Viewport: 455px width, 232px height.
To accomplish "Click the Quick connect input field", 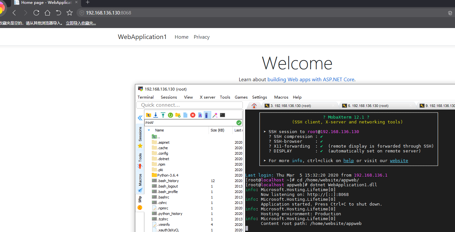I will 190,105.
